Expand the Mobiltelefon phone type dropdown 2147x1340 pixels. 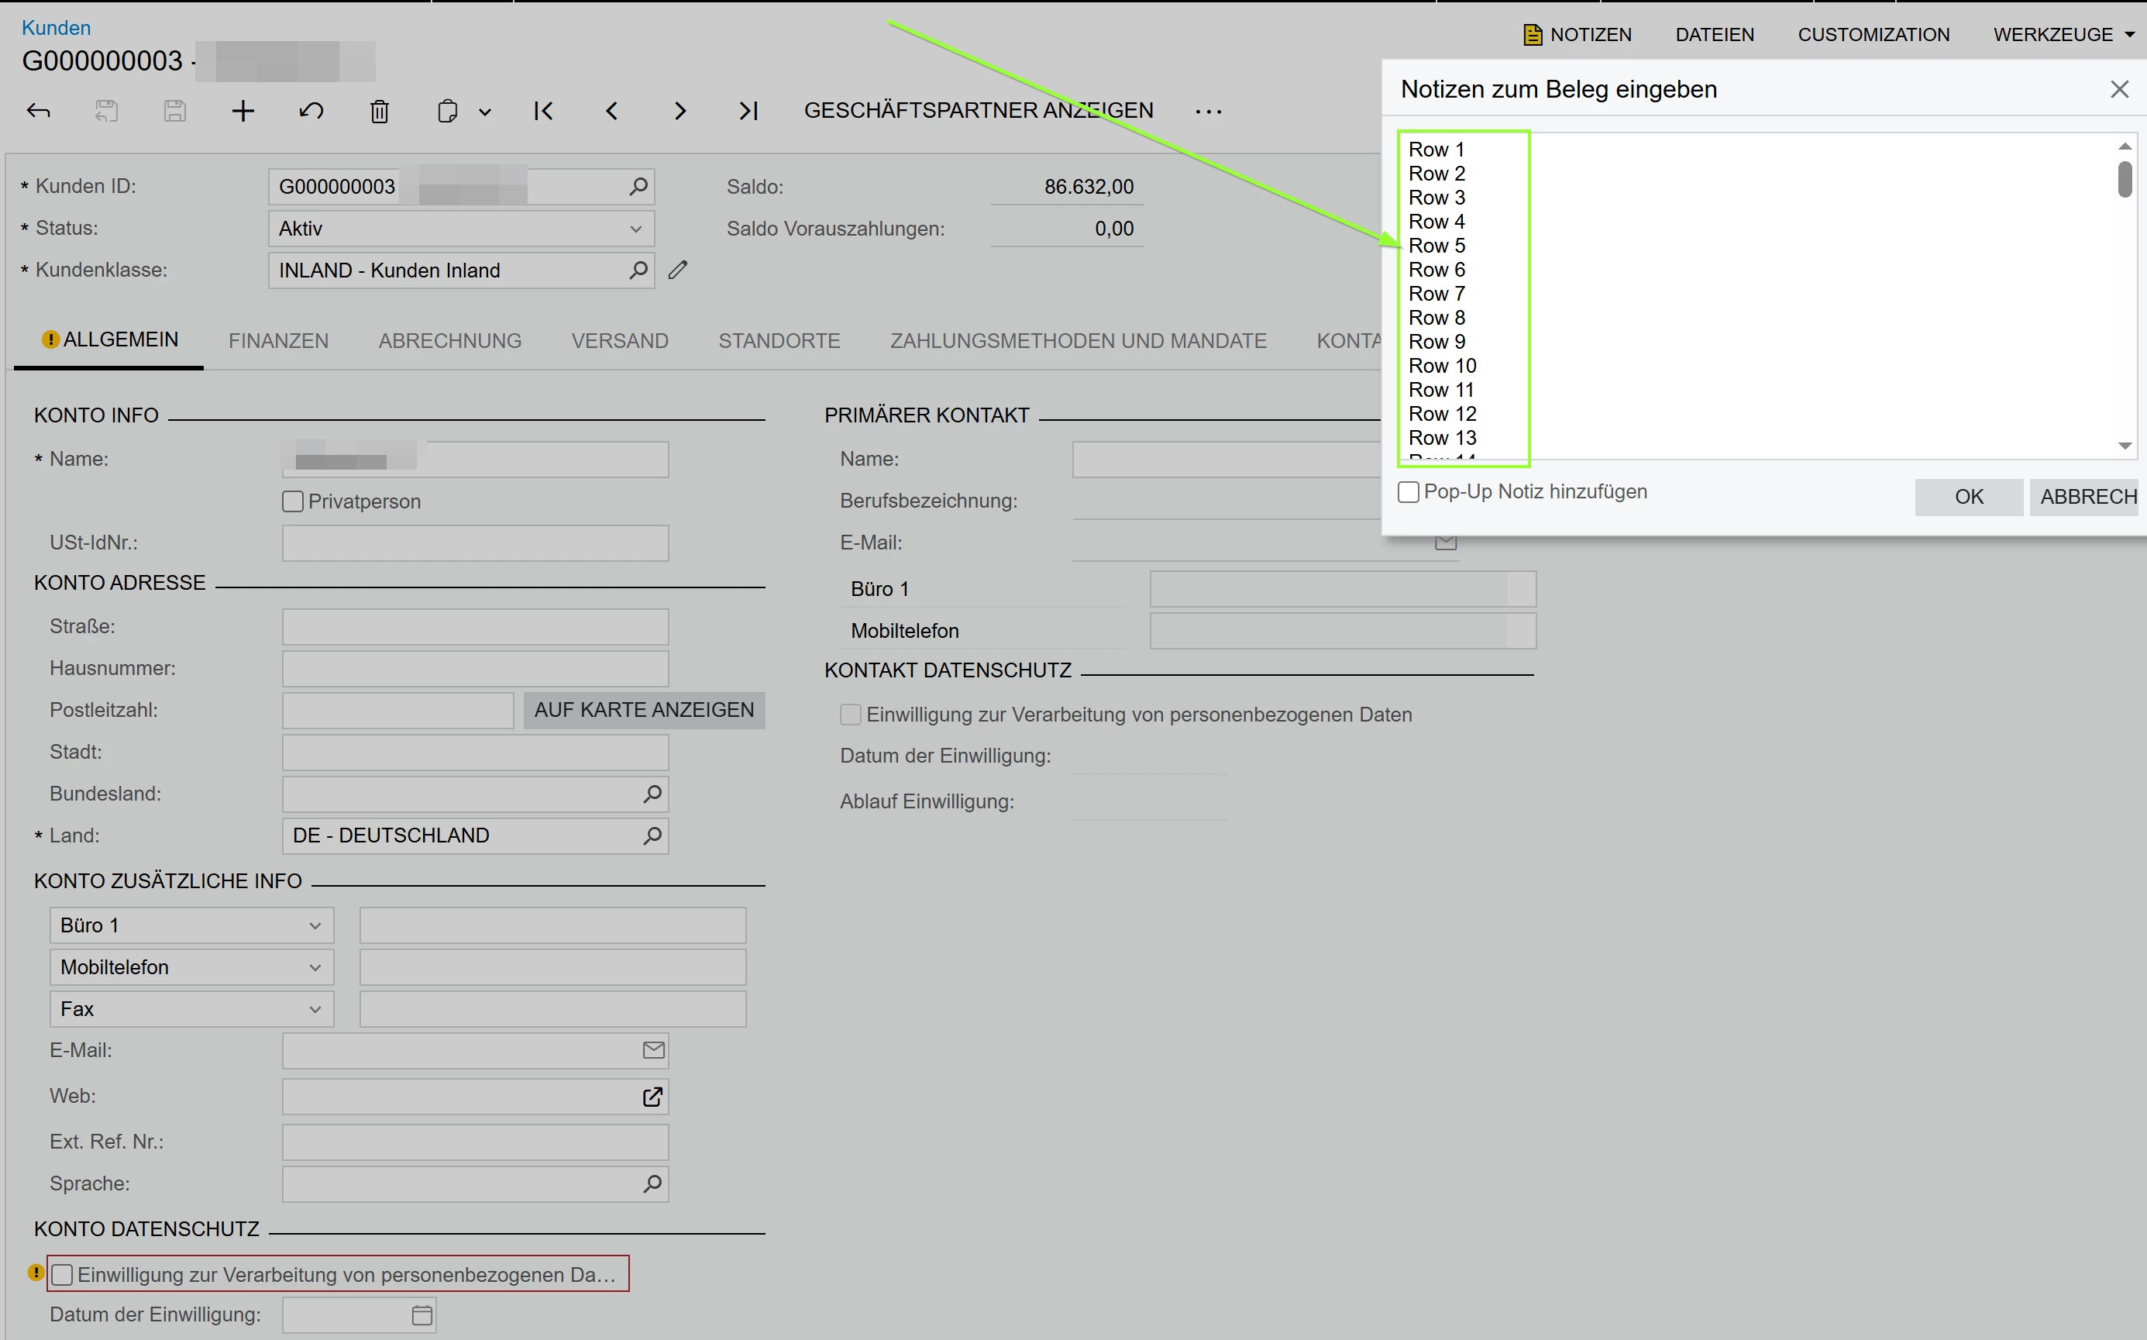click(315, 967)
